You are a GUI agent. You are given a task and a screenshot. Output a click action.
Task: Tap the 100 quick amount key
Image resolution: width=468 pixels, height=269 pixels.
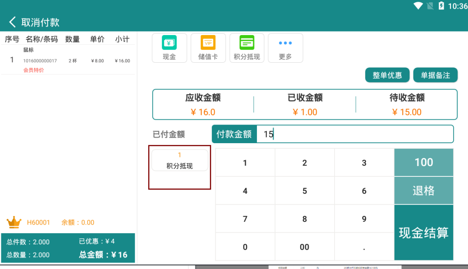point(423,162)
